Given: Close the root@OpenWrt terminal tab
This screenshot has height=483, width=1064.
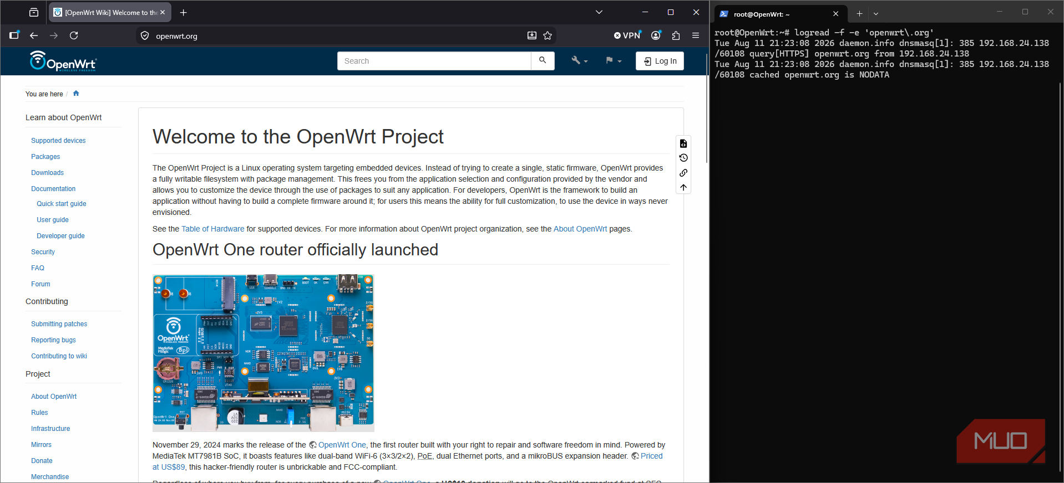Looking at the screenshot, I should pos(836,14).
